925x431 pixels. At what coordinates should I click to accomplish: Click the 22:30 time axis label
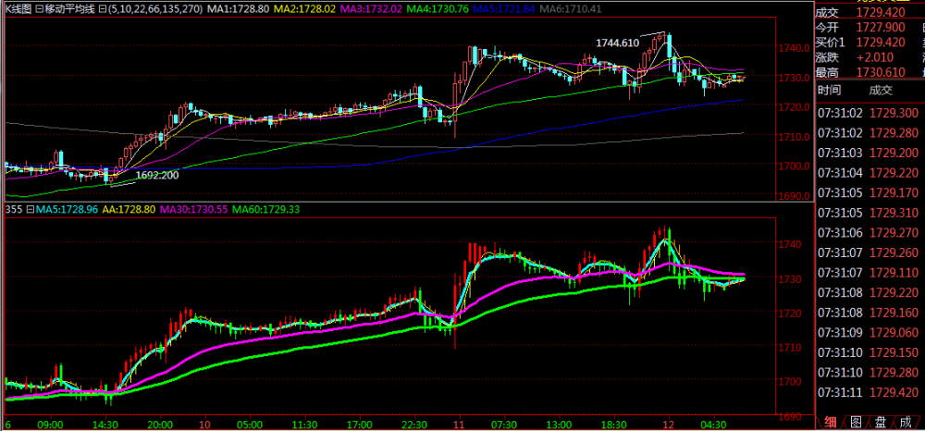click(415, 425)
